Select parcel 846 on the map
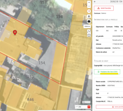This screenshot has width=123, height=111. (x=30, y=100)
